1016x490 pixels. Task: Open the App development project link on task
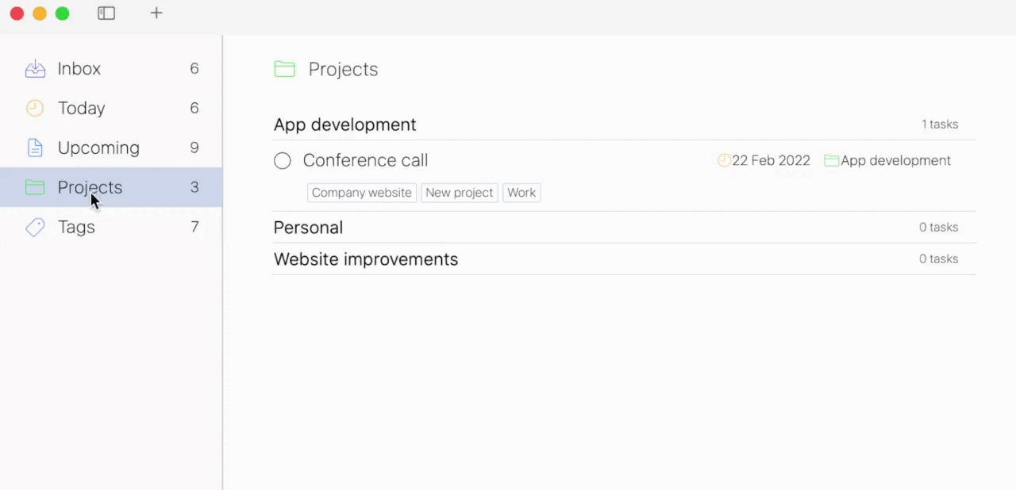click(x=887, y=160)
